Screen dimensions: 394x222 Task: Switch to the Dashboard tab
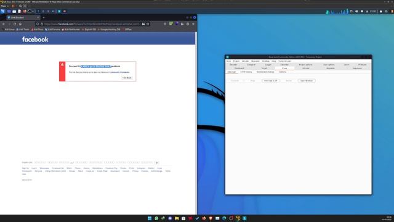pos(239,68)
